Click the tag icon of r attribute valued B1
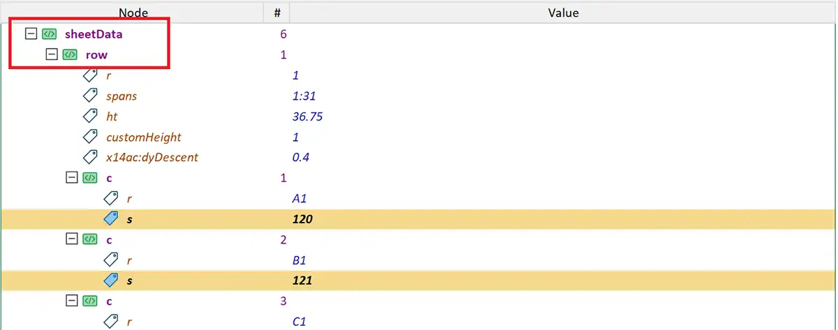 tap(110, 260)
